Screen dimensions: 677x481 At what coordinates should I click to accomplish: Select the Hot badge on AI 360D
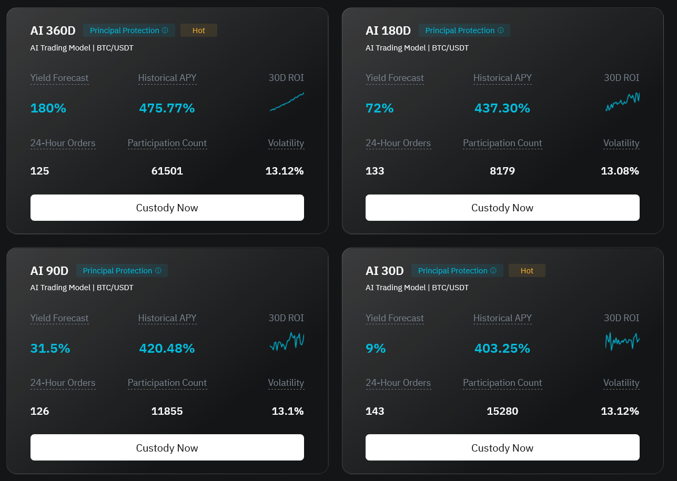[199, 30]
